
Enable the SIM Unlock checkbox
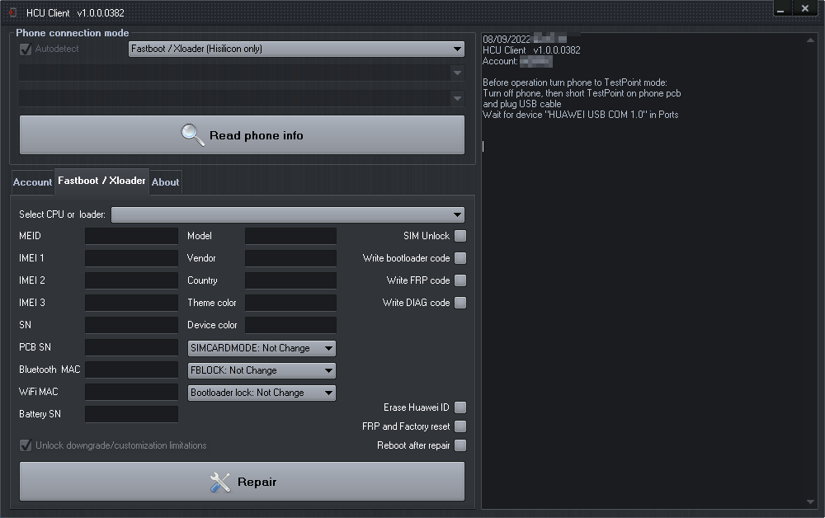(x=460, y=236)
